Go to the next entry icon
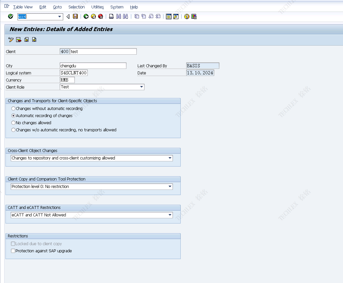This screenshot has width=343, height=283. point(34,40)
